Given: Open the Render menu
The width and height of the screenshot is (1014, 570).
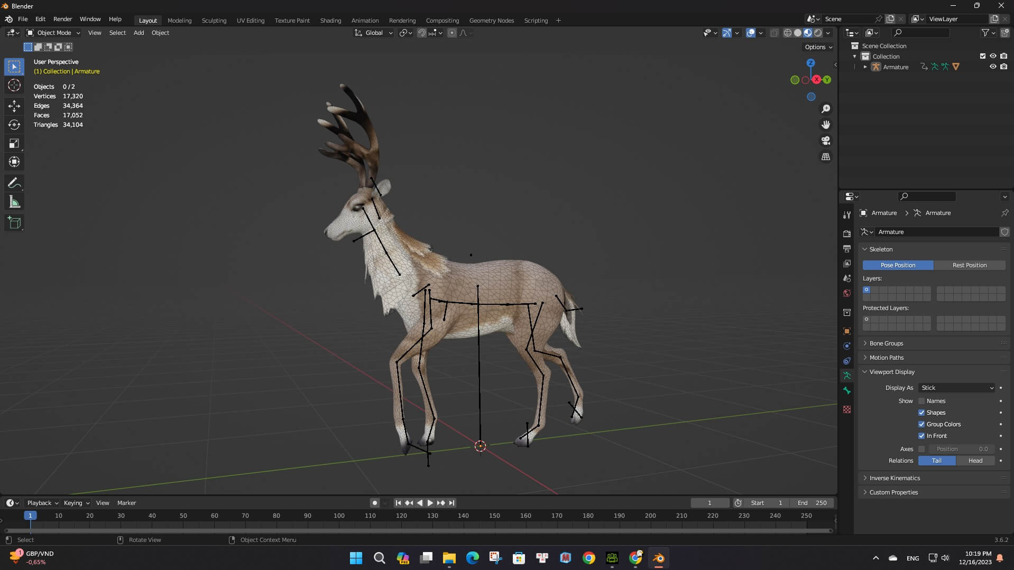Looking at the screenshot, I should click(x=62, y=19).
